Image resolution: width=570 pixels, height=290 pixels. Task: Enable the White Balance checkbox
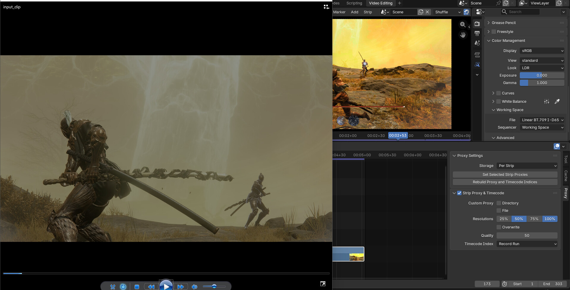point(499,101)
